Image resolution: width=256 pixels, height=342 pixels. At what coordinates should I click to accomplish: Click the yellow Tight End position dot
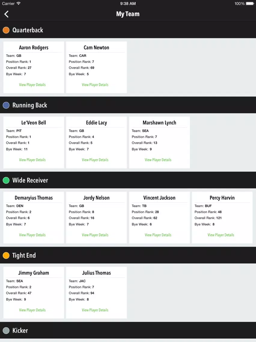coord(6,255)
